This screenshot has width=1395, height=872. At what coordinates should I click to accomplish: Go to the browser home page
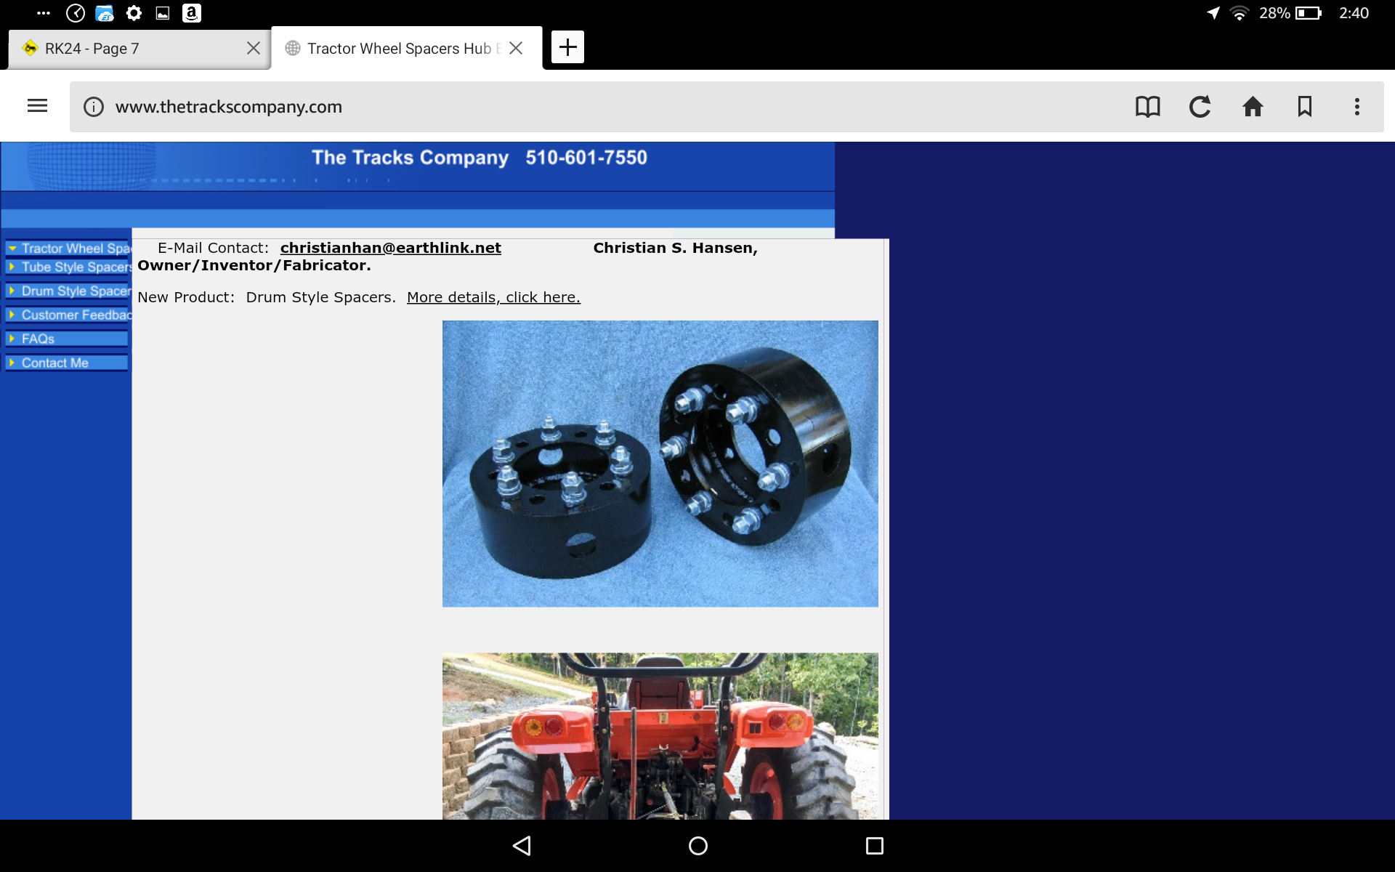coord(1253,107)
